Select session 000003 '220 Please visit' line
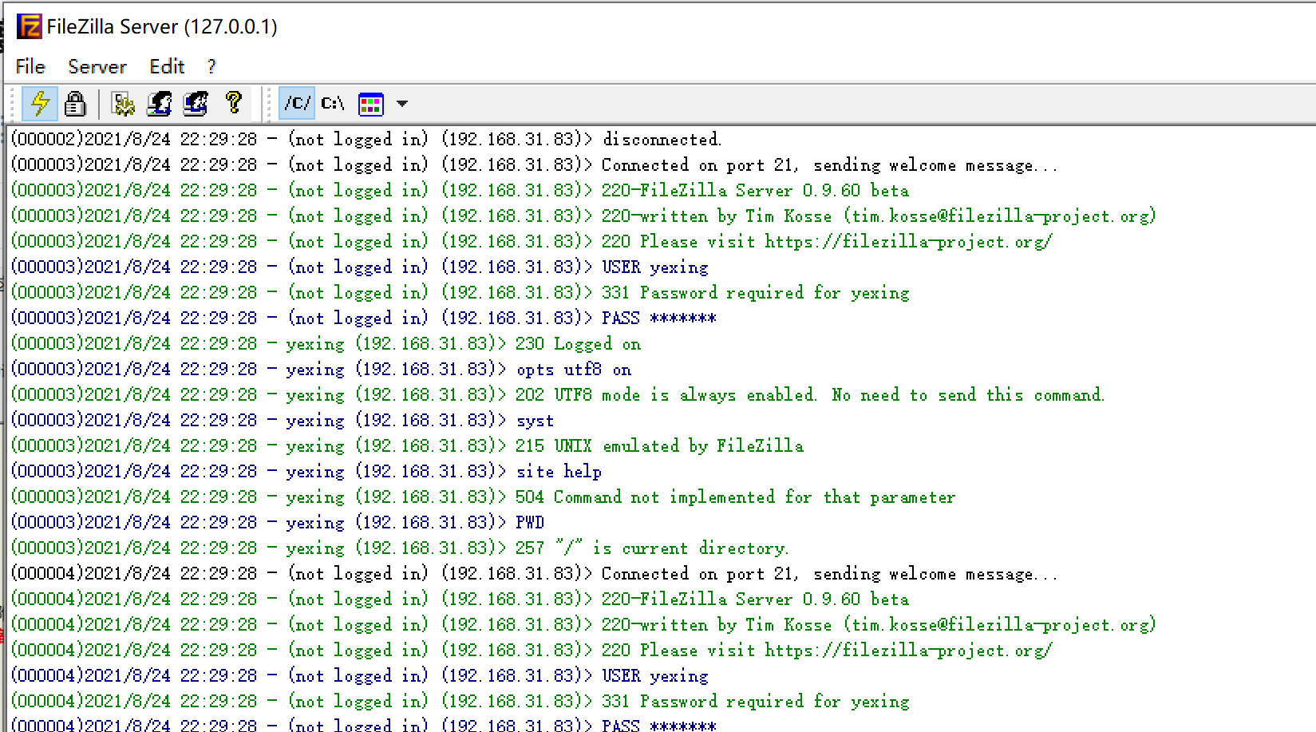 click(x=532, y=241)
